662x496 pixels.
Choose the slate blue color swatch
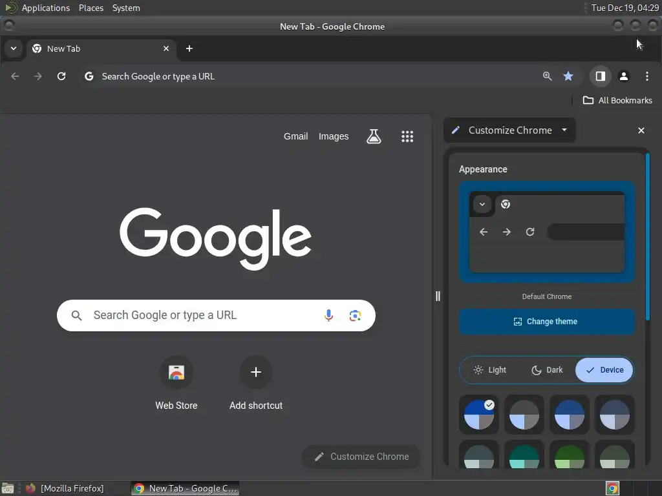pyautogui.click(x=614, y=415)
